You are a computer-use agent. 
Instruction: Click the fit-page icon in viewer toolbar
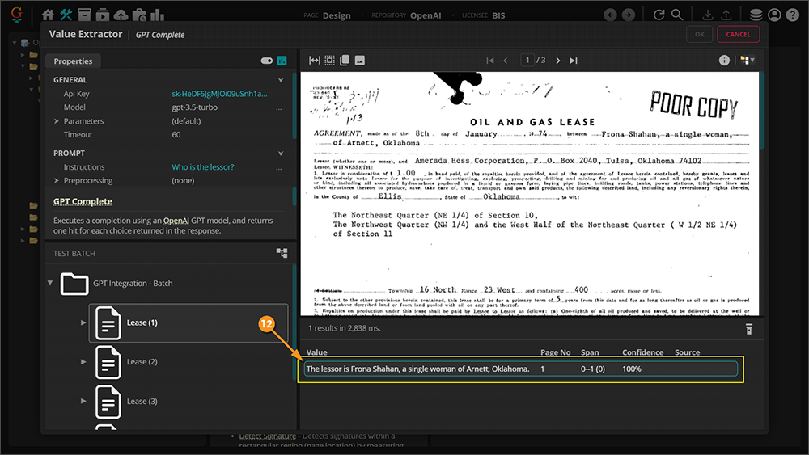[329, 61]
